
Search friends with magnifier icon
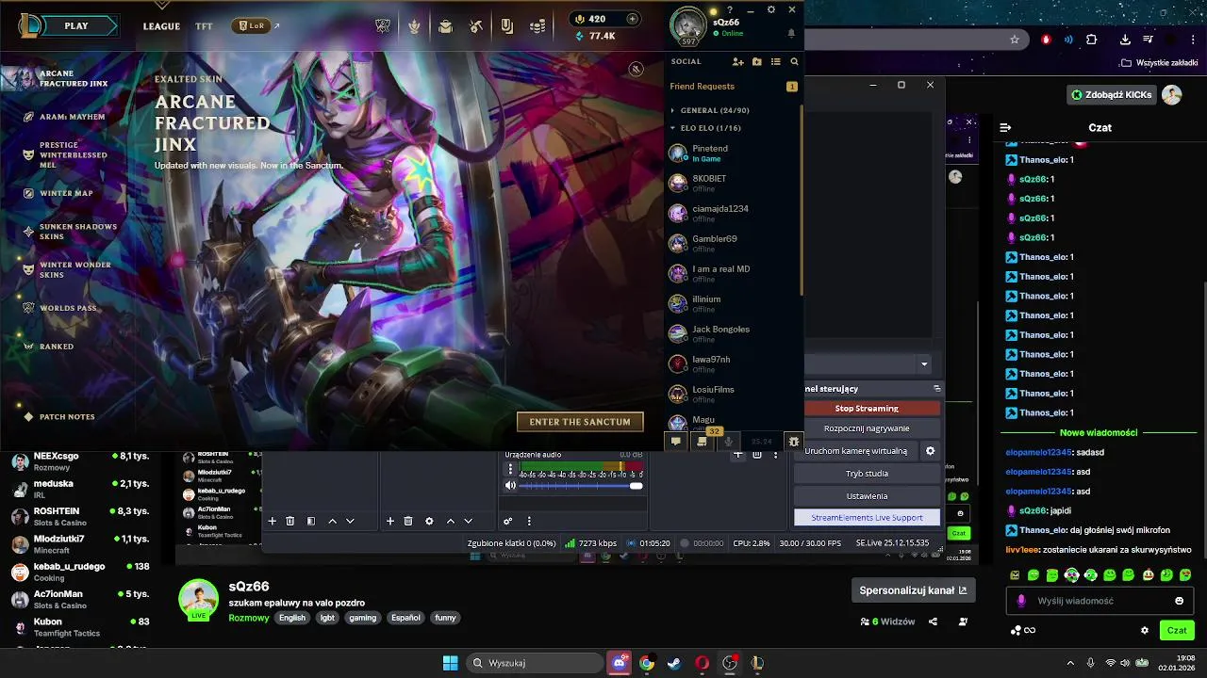click(x=794, y=61)
